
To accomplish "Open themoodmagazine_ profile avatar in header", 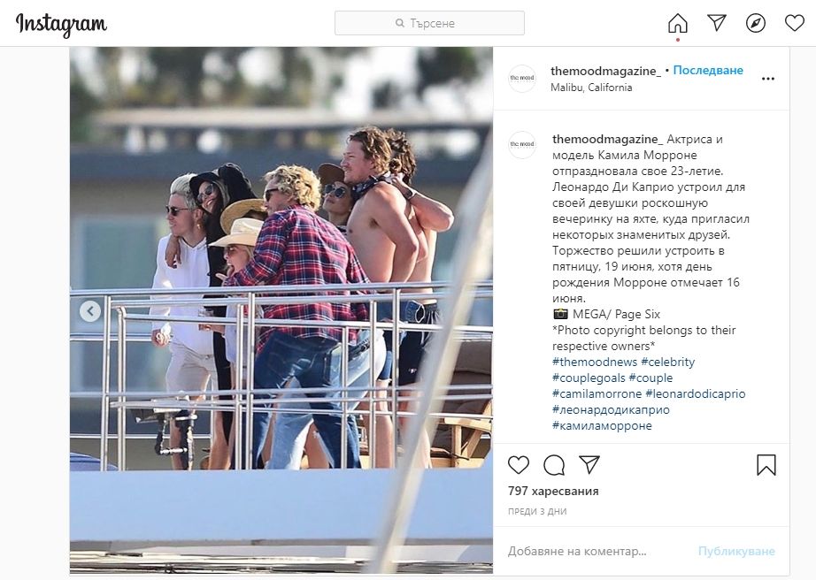I will tap(522, 79).
